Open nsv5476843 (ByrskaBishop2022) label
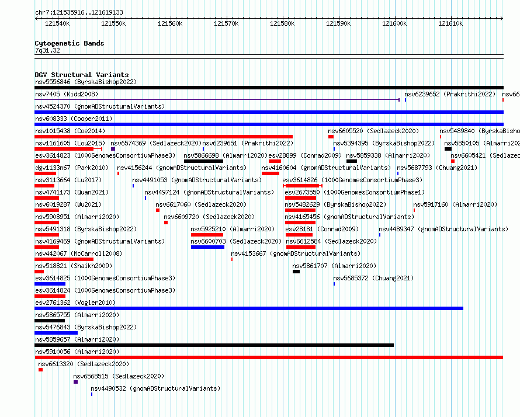 [86, 327]
